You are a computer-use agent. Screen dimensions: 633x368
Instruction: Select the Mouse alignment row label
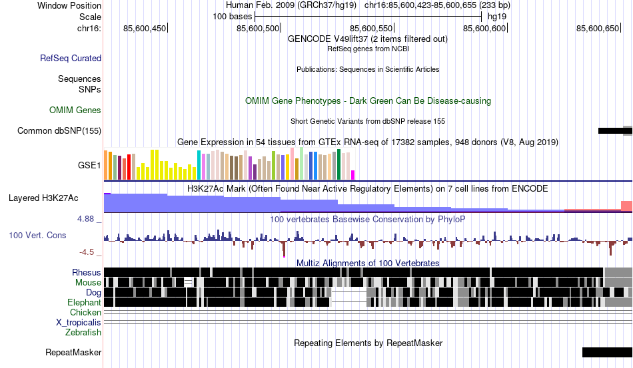[88, 283]
